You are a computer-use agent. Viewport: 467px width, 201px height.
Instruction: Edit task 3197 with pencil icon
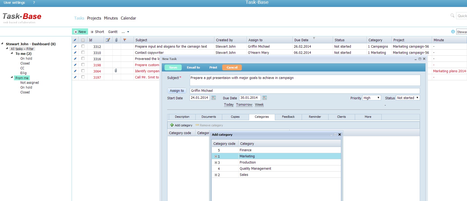(75, 77)
